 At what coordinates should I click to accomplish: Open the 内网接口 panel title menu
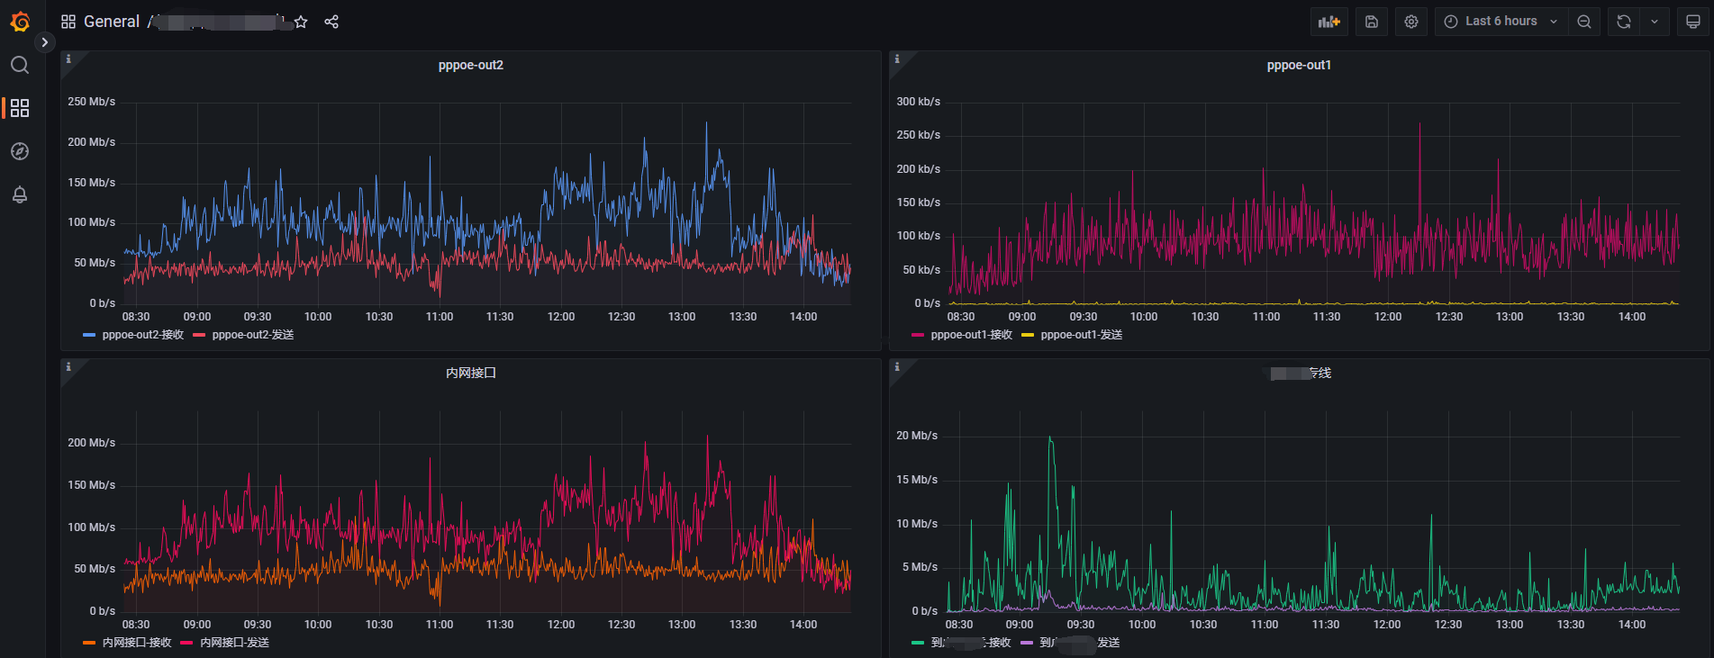point(471,373)
